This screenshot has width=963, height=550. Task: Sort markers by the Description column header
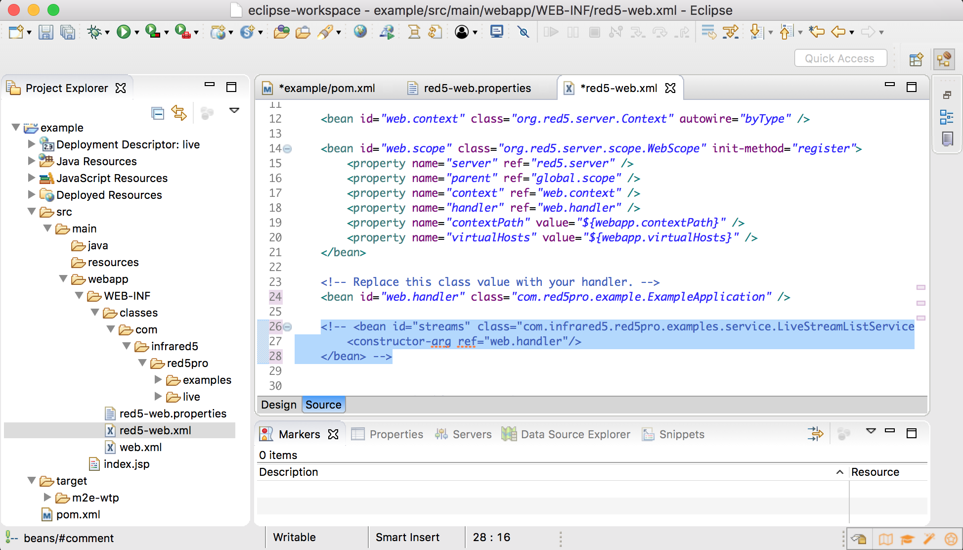point(552,472)
